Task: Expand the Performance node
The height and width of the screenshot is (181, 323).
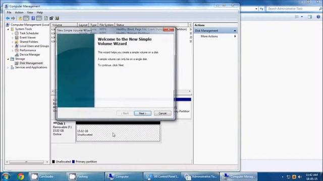Action: point(13,50)
